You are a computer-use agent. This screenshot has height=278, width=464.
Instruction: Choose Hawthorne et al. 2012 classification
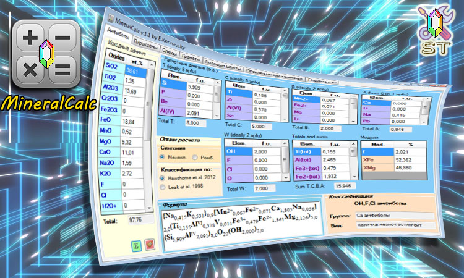point(162,178)
